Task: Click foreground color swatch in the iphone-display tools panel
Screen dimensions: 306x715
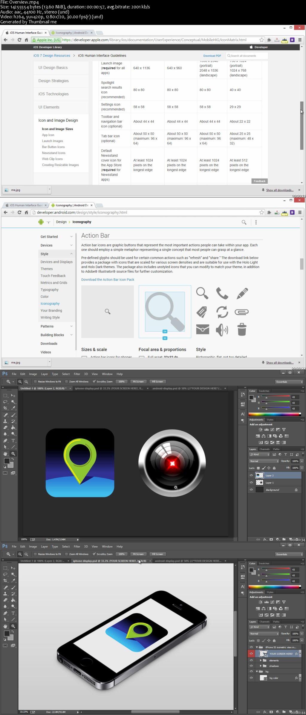Action: click(x=7, y=633)
